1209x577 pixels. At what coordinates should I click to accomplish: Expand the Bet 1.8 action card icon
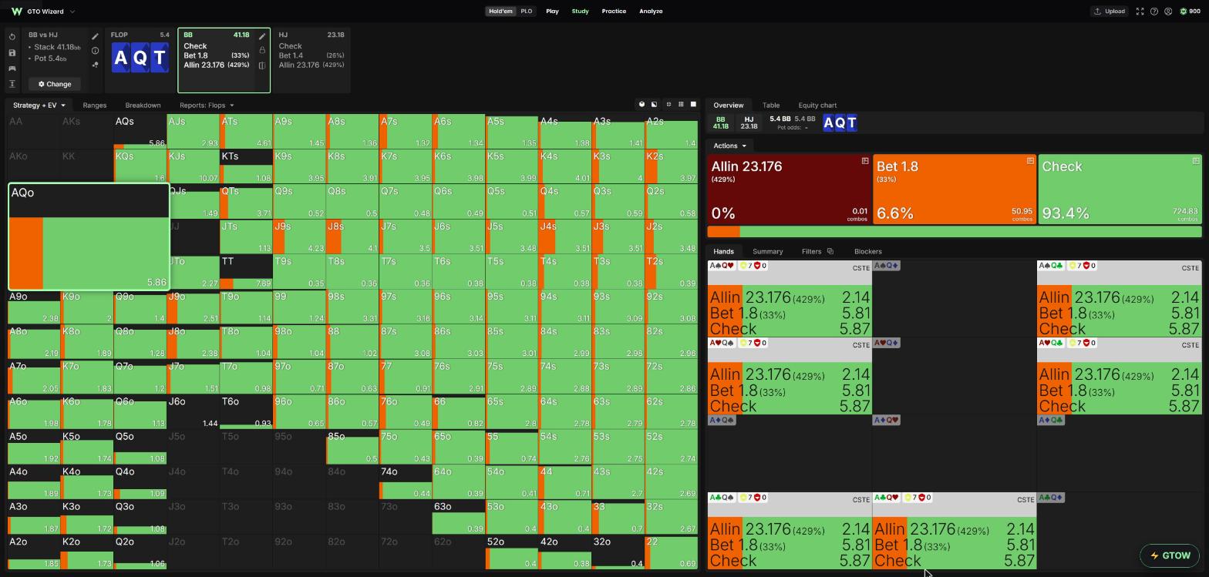pyautogui.click(x=1030, y=161)
